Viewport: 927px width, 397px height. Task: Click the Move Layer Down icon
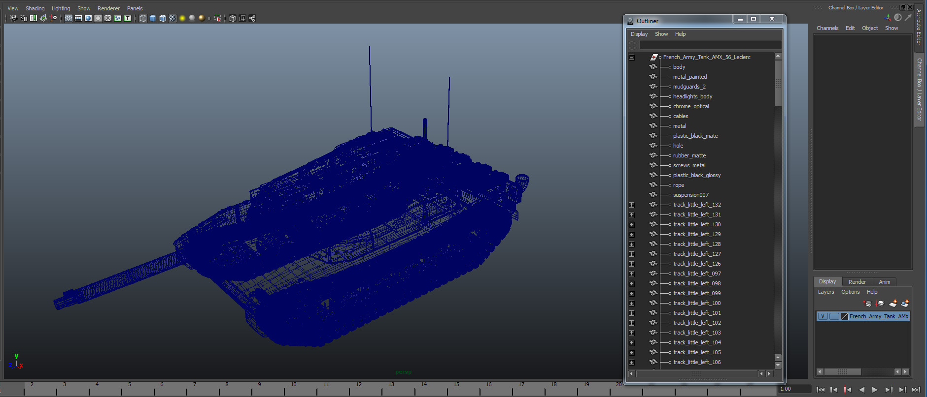[x=880, y=304]
